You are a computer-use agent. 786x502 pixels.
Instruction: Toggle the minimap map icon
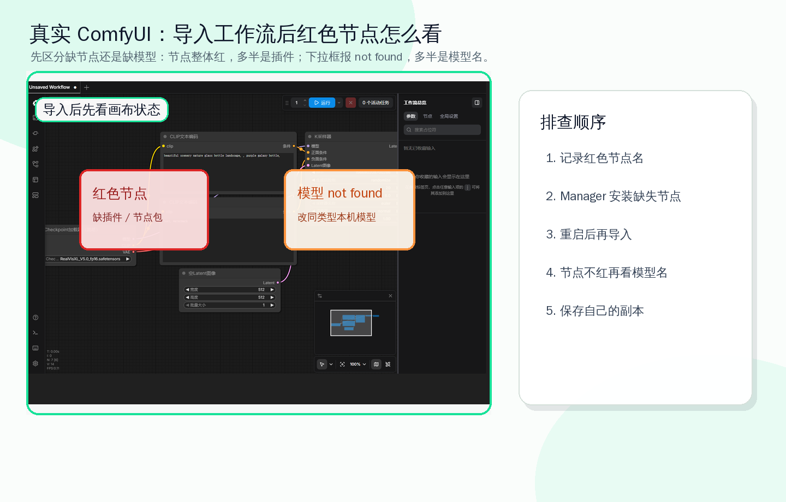coord(376,364)
